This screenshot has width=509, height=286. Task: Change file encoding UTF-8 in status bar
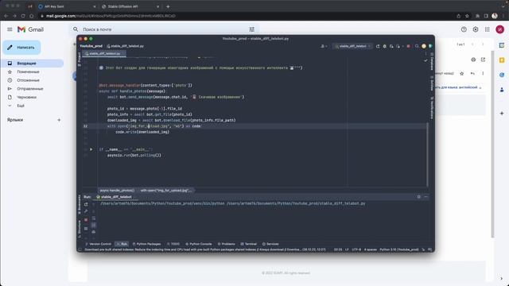pyautogui.click(x=356, y=249)
